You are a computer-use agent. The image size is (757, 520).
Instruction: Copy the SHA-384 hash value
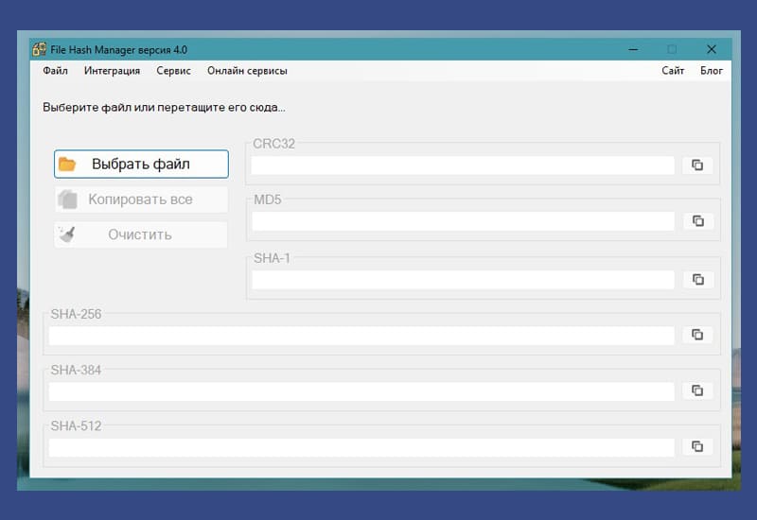[697, 390]
